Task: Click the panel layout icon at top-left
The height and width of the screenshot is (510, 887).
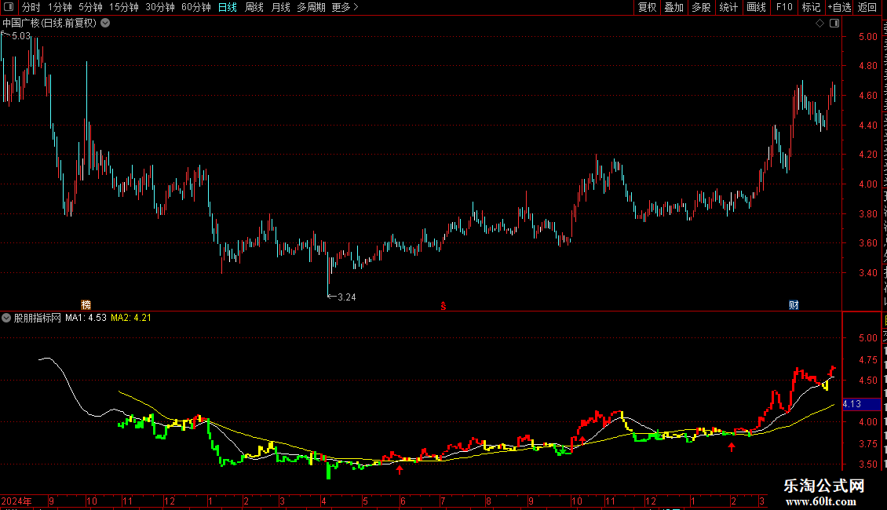Action: pyautogui.click(x=9, y=7)
